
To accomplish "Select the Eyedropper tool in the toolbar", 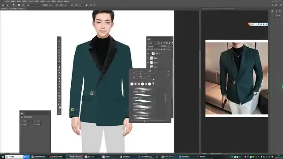I will pyautogui.click(x=59, y=58).
